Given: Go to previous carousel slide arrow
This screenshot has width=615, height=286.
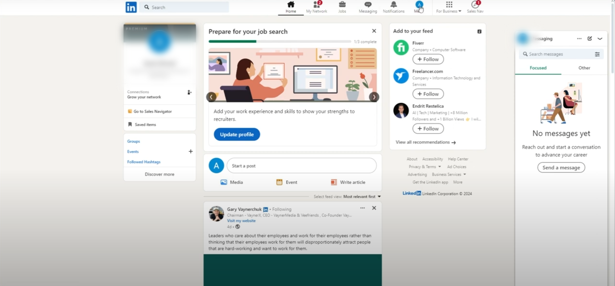Looking at the screenshot, I should coord(211,97).
